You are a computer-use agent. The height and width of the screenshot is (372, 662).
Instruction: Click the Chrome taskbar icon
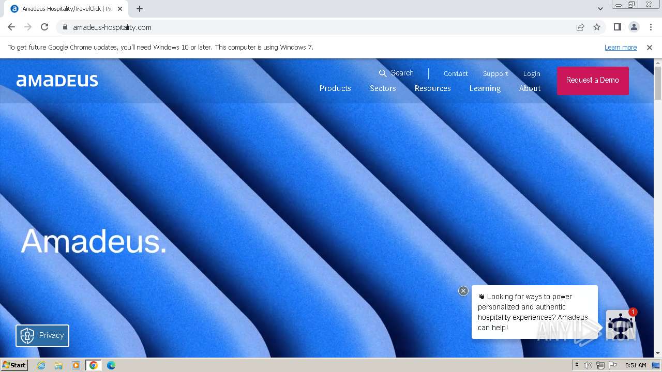(94, 365)
